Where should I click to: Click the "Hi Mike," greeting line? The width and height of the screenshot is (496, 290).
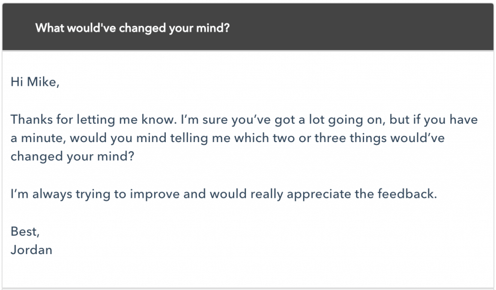(35, 81)
